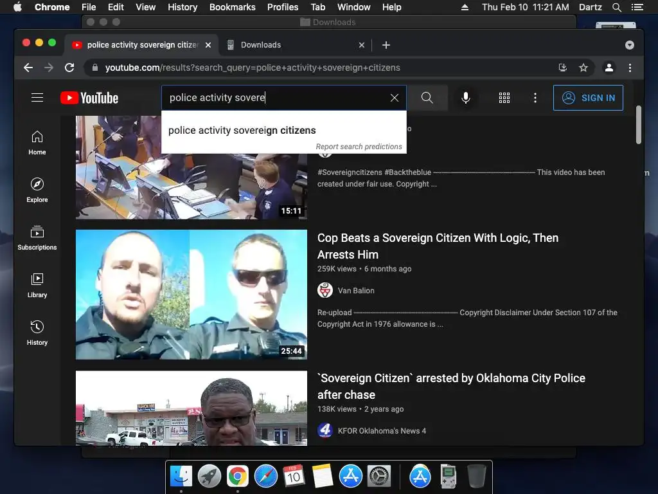Screen dimensions: 658x494
Task: Play the Oklahoma City news video thumbnail
Action: (x=191, y=408)
